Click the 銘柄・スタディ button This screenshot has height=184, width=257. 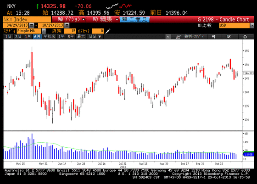coord(194,37)
